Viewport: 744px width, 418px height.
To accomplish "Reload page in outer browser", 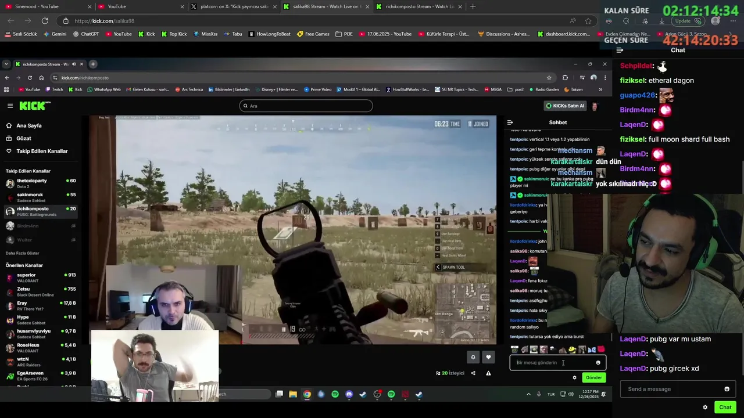I will [x=45, y=21].
